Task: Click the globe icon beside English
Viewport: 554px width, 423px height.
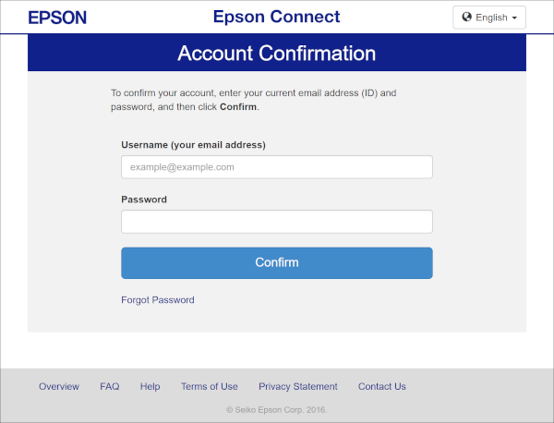Action: tap(466, 17)
